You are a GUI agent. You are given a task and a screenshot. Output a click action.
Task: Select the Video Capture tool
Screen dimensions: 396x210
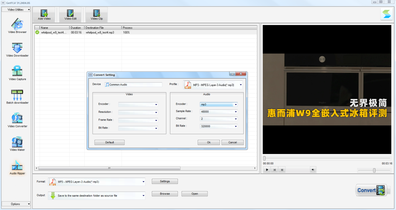pos(17,73)
